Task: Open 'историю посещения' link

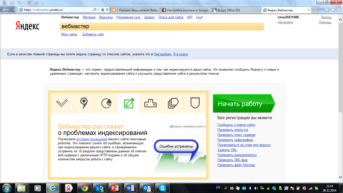Action: (92, 139)
